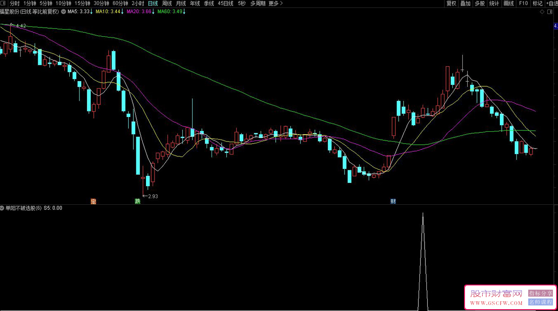This screenshot has width=558, height=311.
Task: Click the green 跌 event marker
Action: coord(137,201)
